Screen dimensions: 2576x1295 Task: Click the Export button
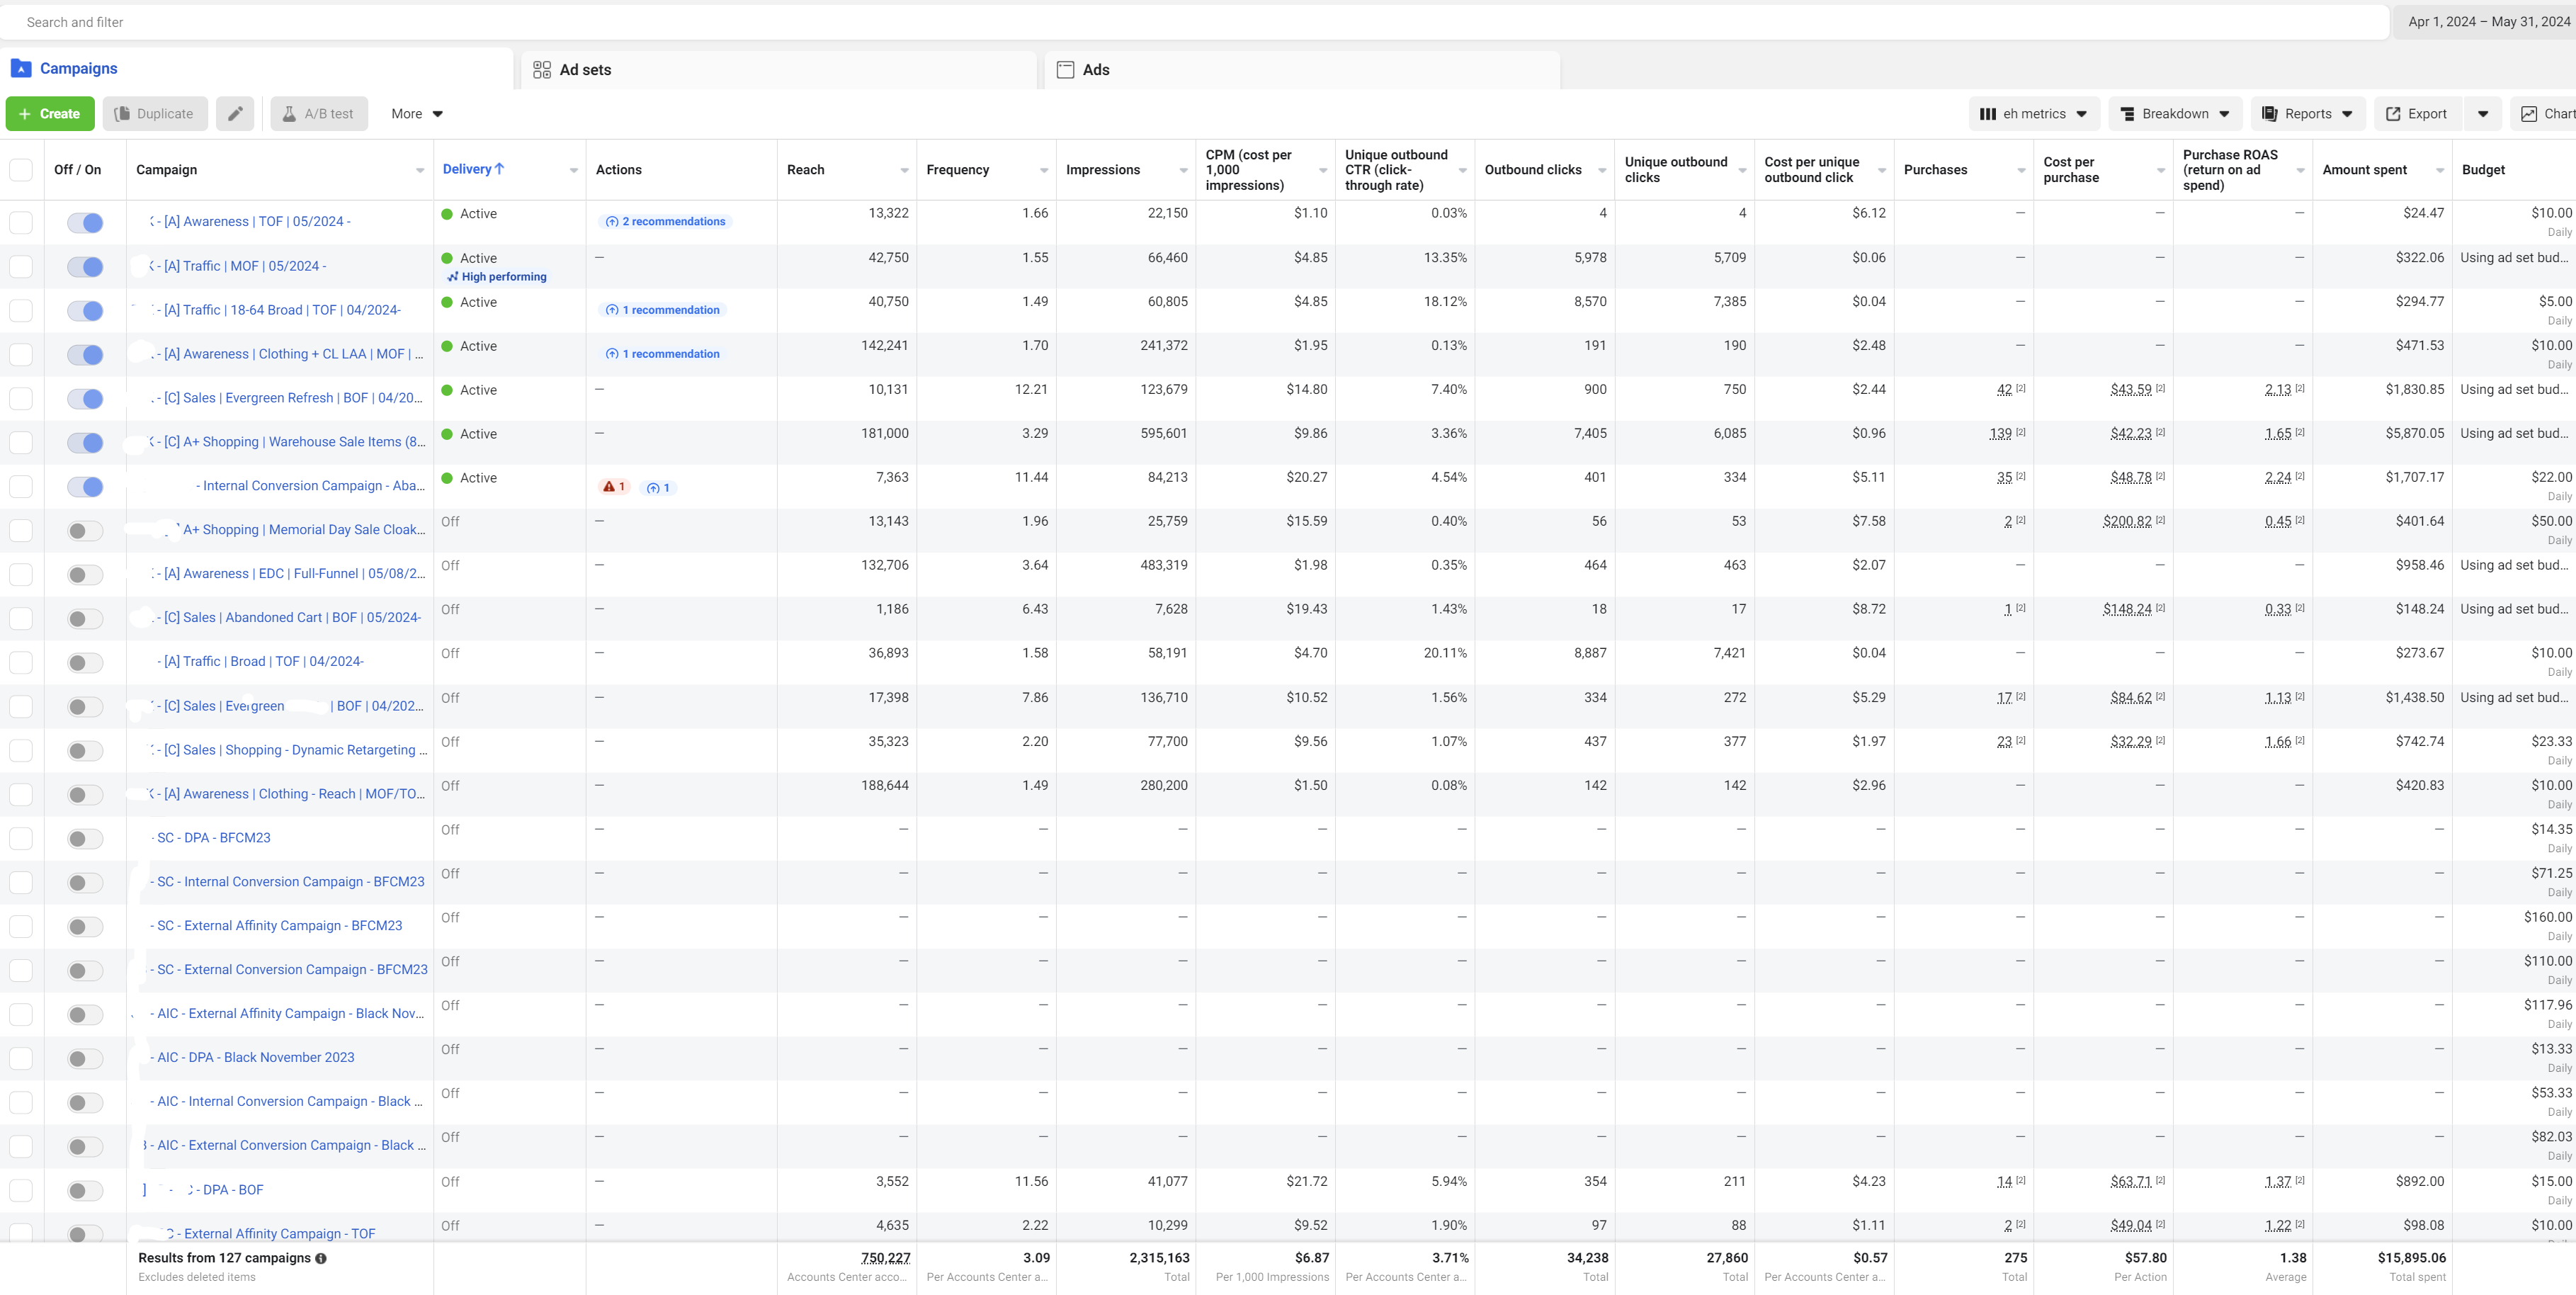point(2417,114)
